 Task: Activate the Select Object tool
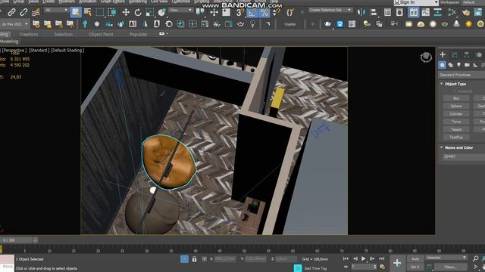pos(76,12)
